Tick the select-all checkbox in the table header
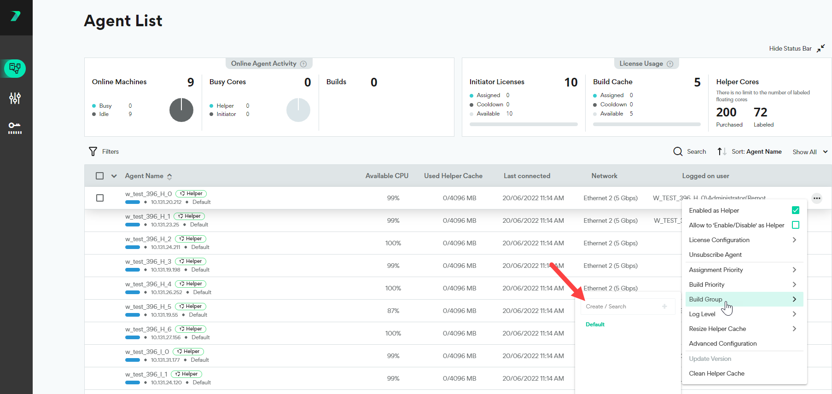The image size is (832, 394). click(x=100, y=176)
